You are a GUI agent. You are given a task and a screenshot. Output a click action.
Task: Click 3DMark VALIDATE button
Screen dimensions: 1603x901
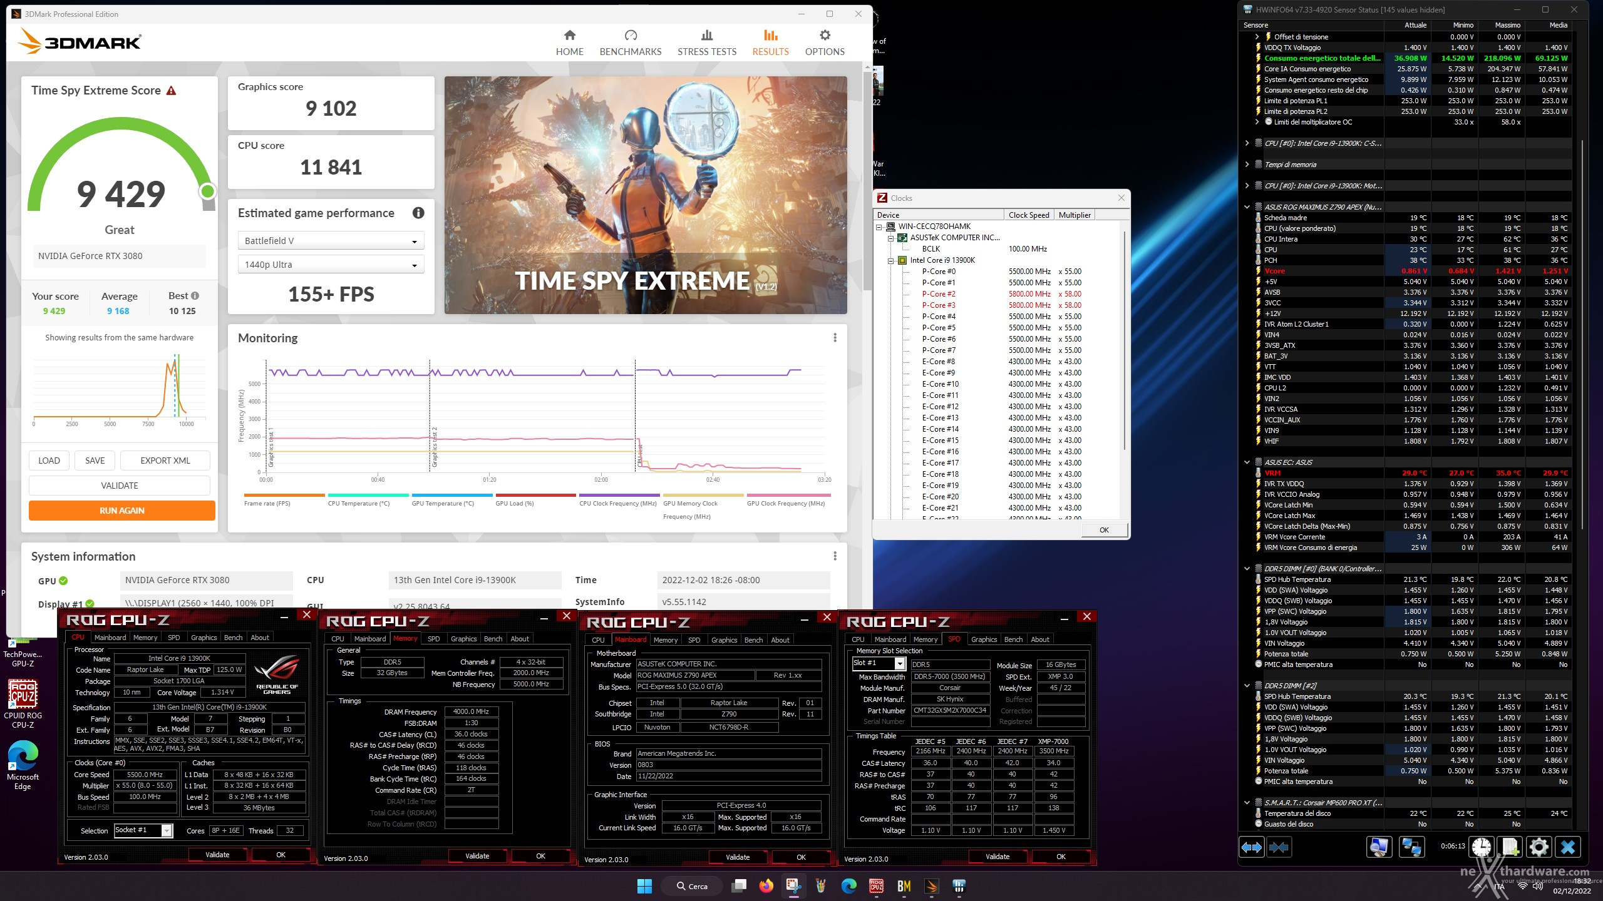point(120,486)
